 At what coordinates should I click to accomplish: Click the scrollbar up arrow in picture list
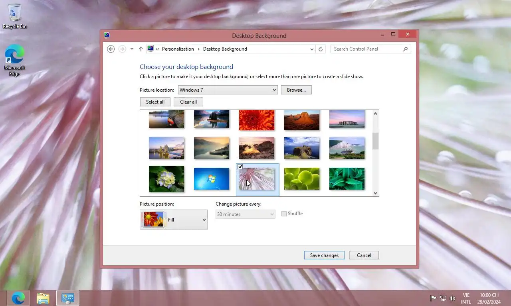point(375,114)
